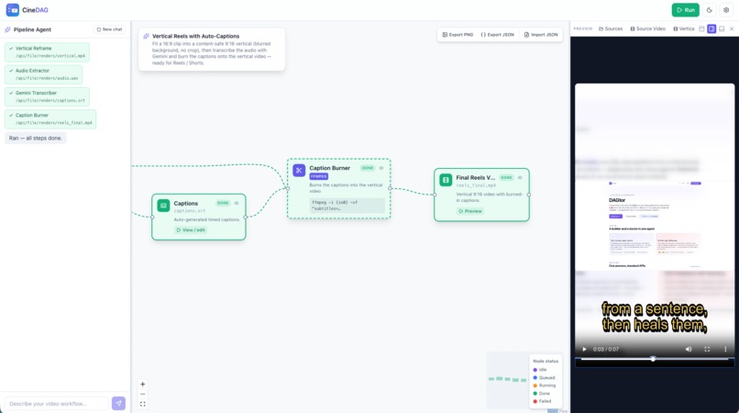Viewport: 739px width, 413px height.
Task: Export the graph as PNG
Action: (x=458, y=35)
